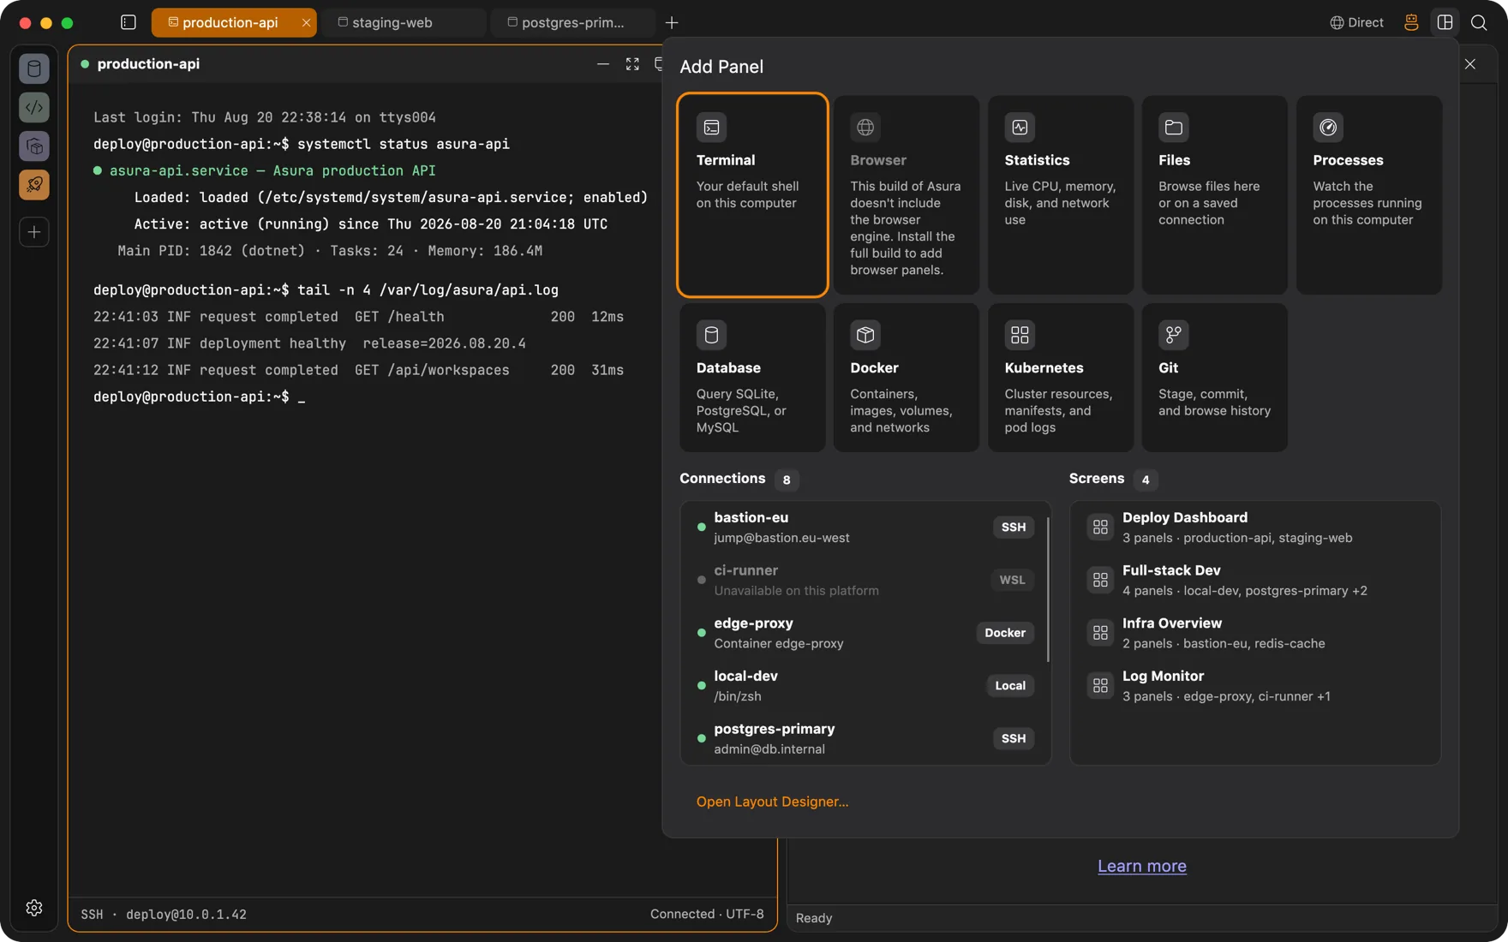The image size is (1508, 942).
Task: Add a Docker panel
Action: click(x=907, y=378)
